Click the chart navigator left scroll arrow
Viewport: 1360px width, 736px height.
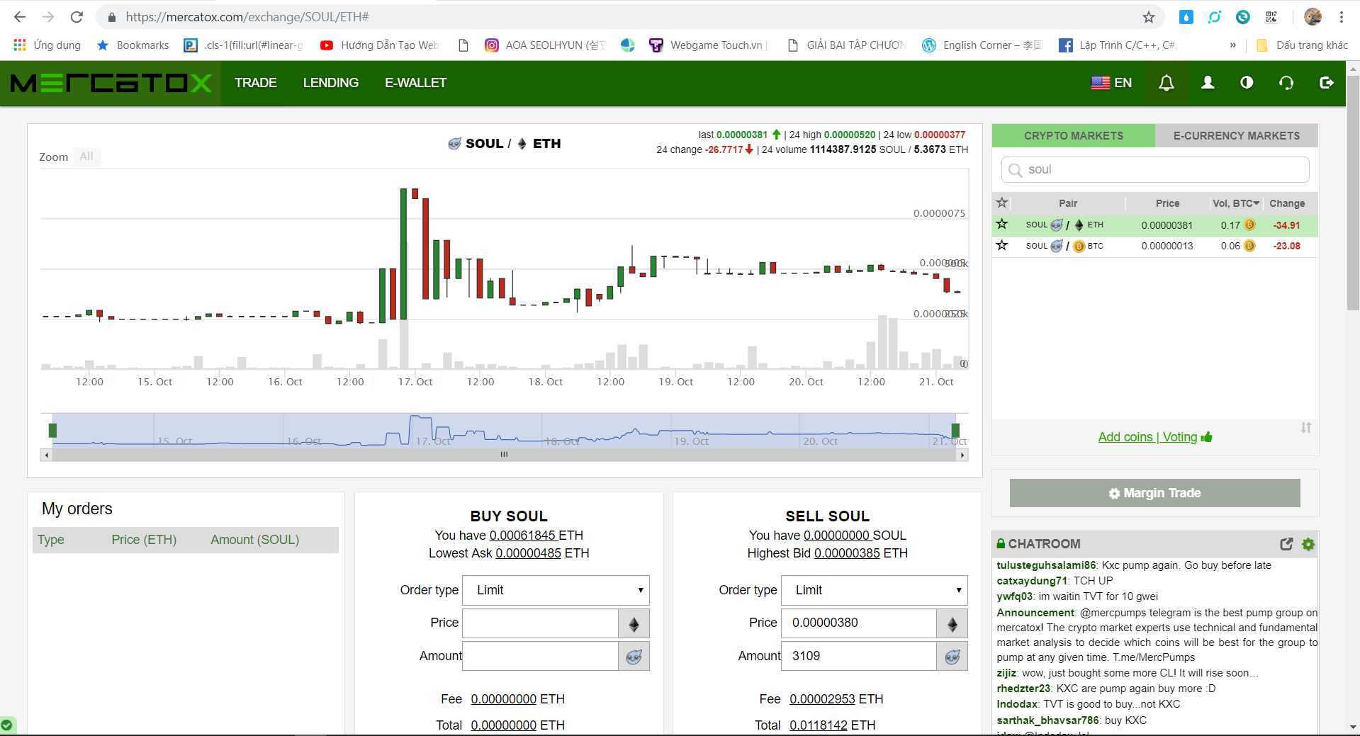(x=47, y=455)
